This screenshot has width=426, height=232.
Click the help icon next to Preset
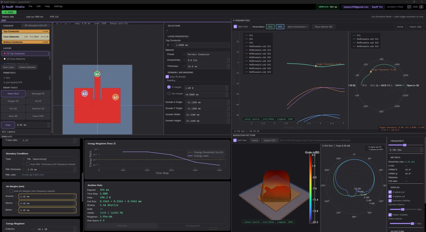(x=184, y=54)
